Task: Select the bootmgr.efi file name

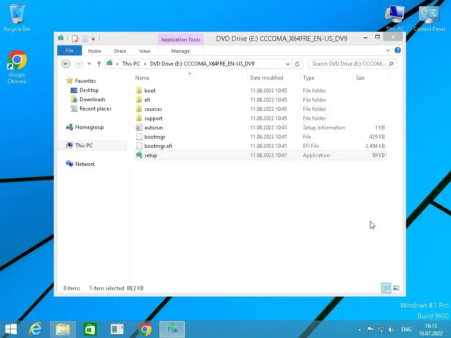Action: (158, 146)
